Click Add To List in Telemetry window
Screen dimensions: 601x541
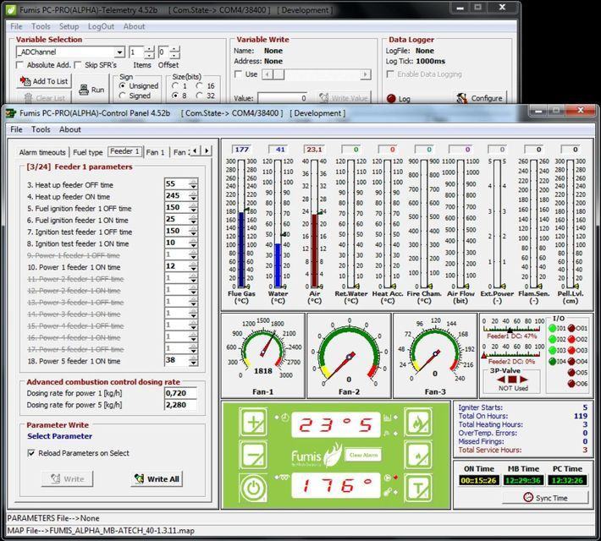pyautogui.click(x=44, y=81)
